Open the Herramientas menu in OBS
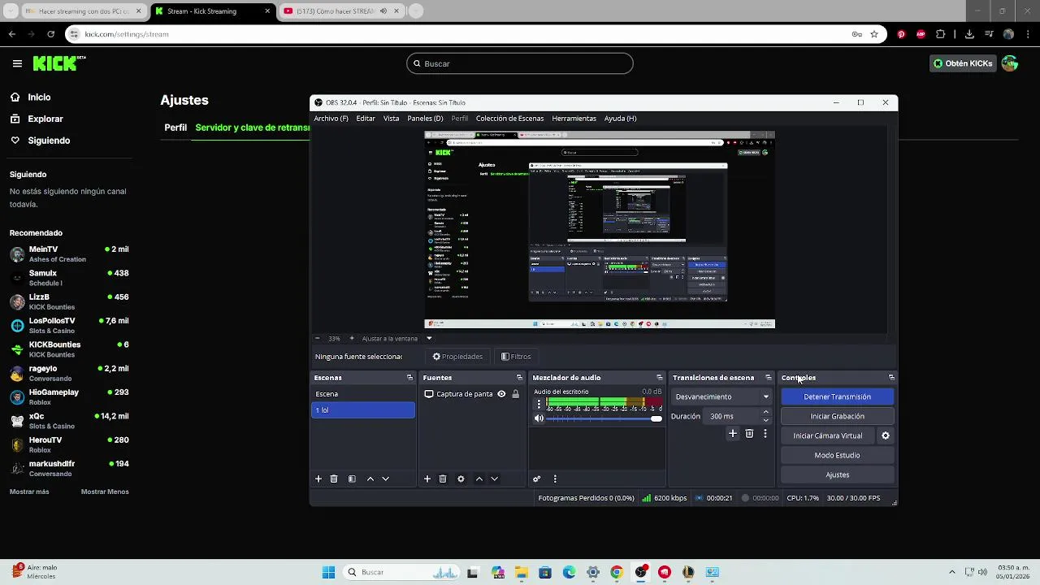The height and width of the screenshot is (585, 1040). pos(574,119)
